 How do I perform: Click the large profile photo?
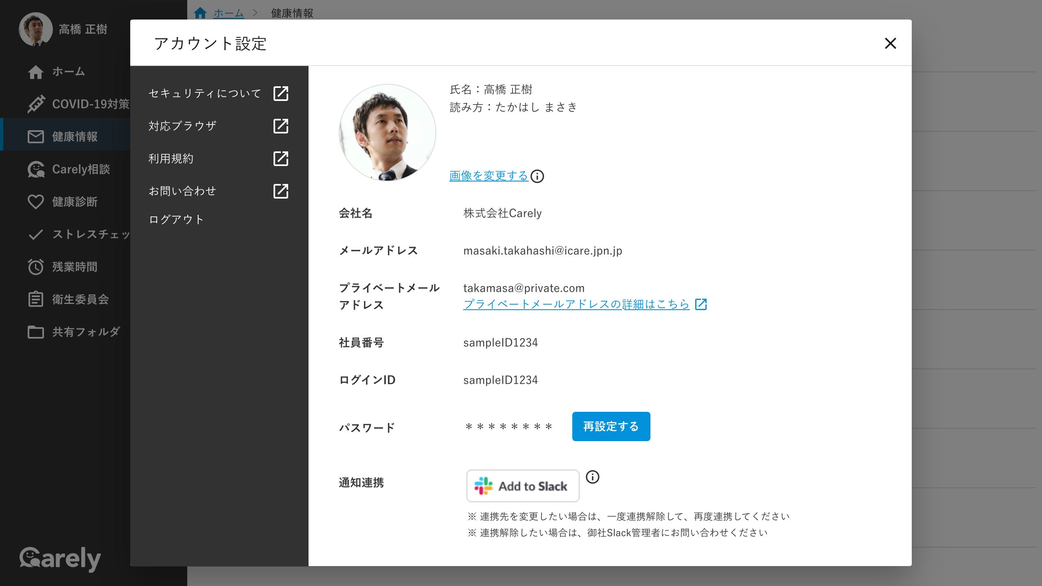point(387,133)
